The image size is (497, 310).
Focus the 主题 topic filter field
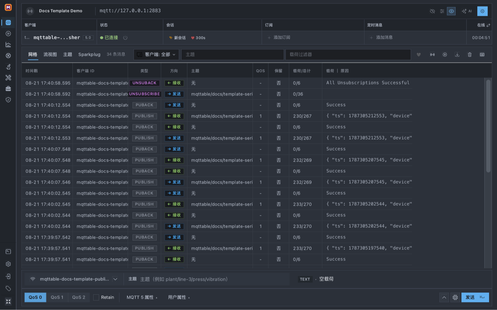[x=232, y=54]
